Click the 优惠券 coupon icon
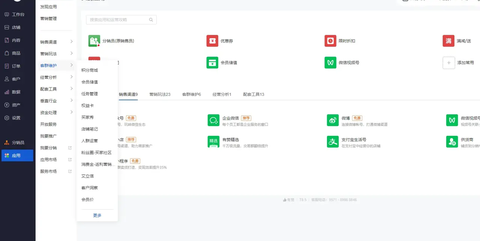Viewport: 480px width, 241px height. pyautogui.click(x=212, y=41)
